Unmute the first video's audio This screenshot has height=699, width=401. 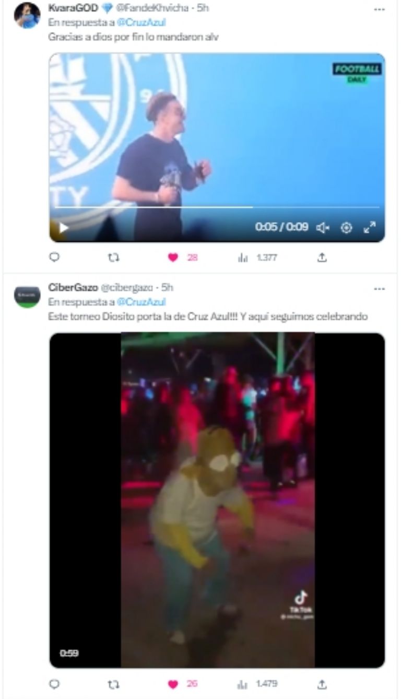click(323, 228)
